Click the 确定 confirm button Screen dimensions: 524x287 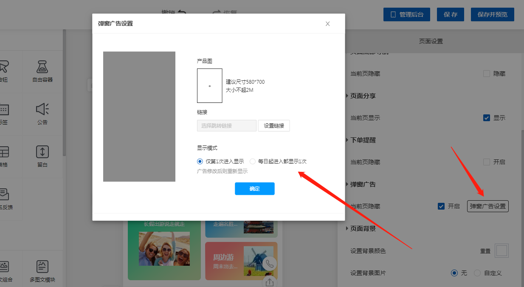254,189
